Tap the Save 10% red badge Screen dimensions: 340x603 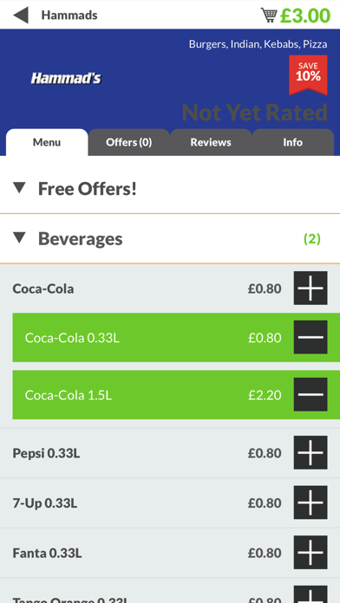[308, 75]
